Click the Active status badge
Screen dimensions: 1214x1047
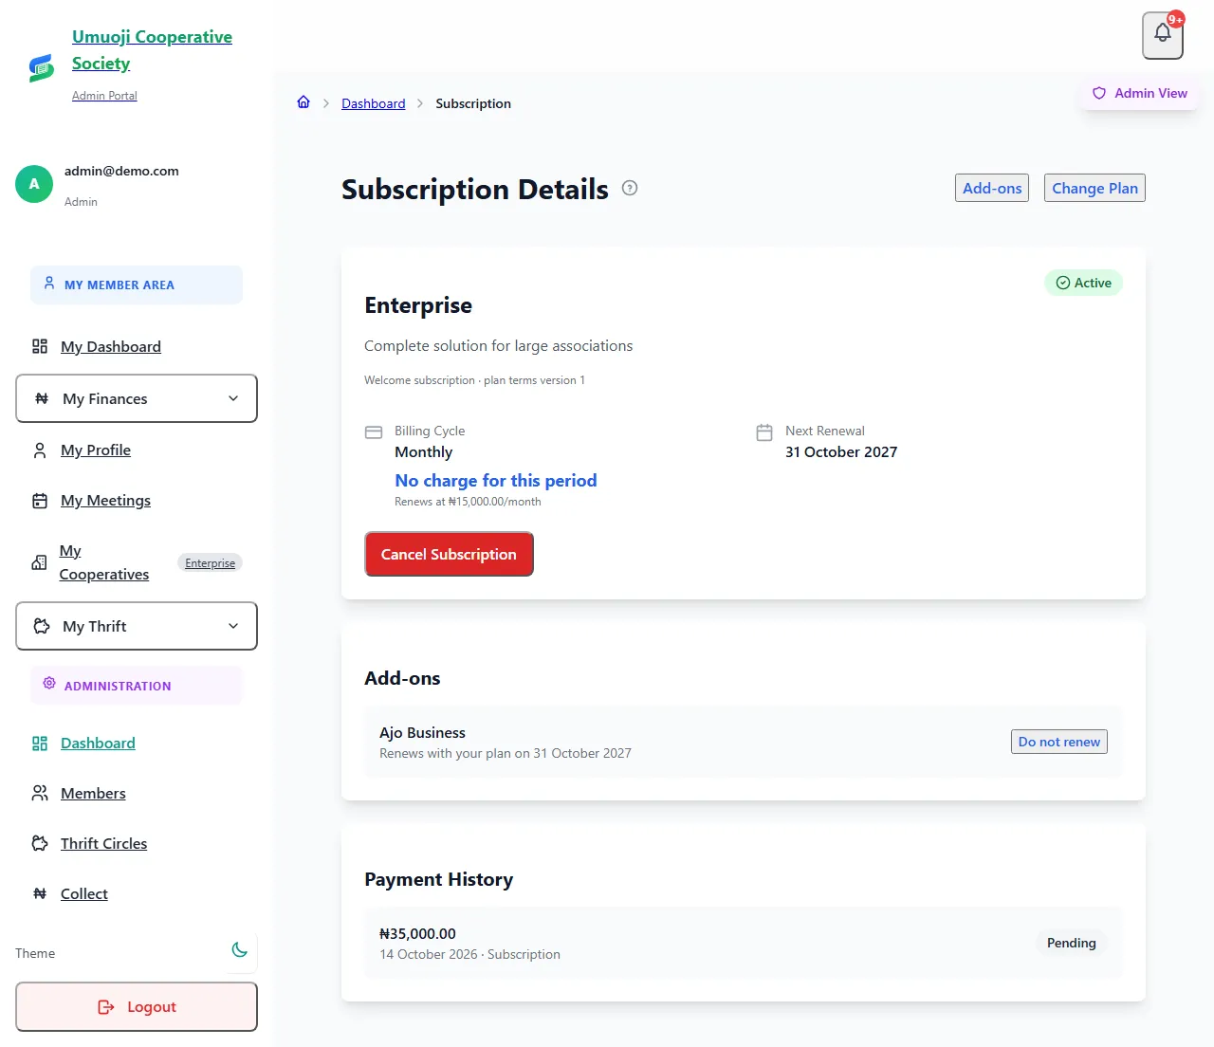1083,283
